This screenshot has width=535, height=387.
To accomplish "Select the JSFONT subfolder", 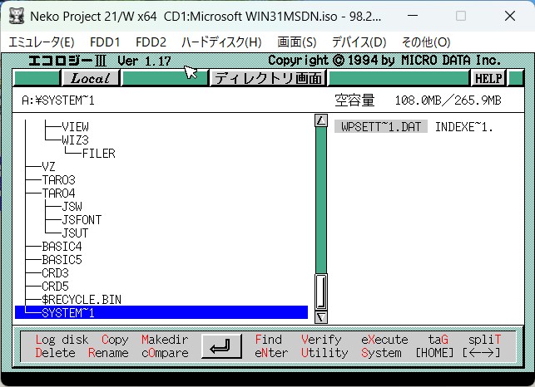I will point(82,219).
